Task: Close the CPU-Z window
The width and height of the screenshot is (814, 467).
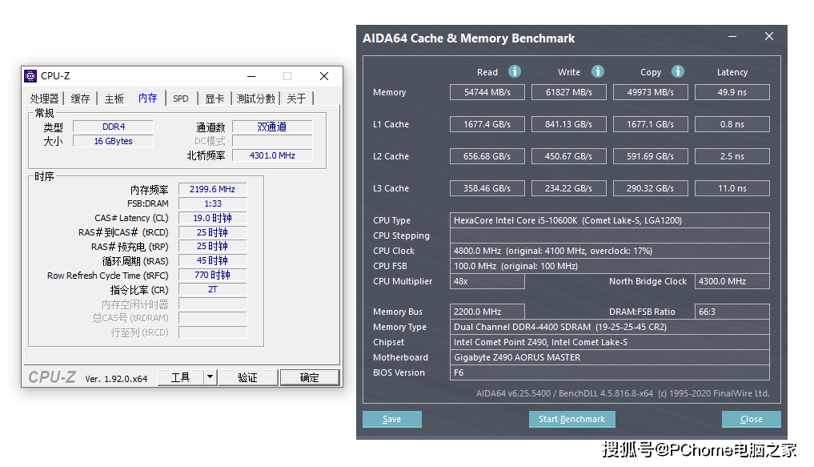Action: tap(324, 76)
